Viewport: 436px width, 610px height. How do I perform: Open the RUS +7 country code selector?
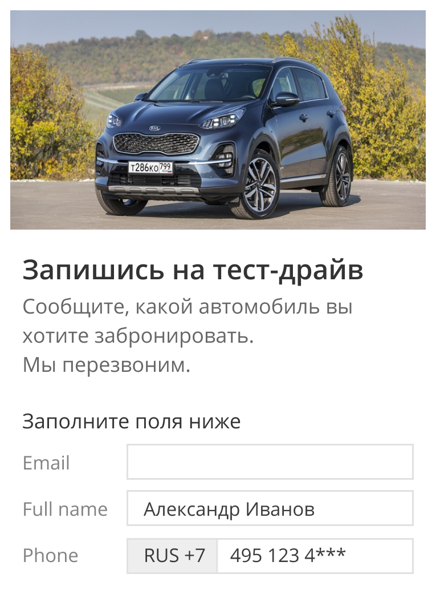(172, 556)
